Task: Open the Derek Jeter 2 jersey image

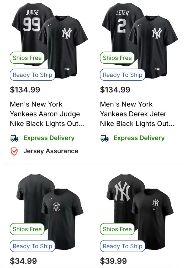Action: pos(140,37)
